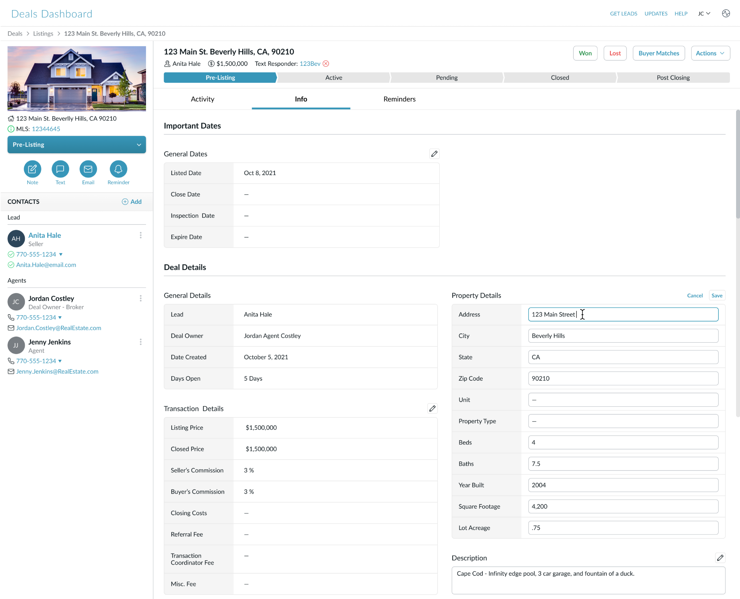This screenshot has width=740, height=599.
Task: Switch to the Activity tab
Action: 202,98
